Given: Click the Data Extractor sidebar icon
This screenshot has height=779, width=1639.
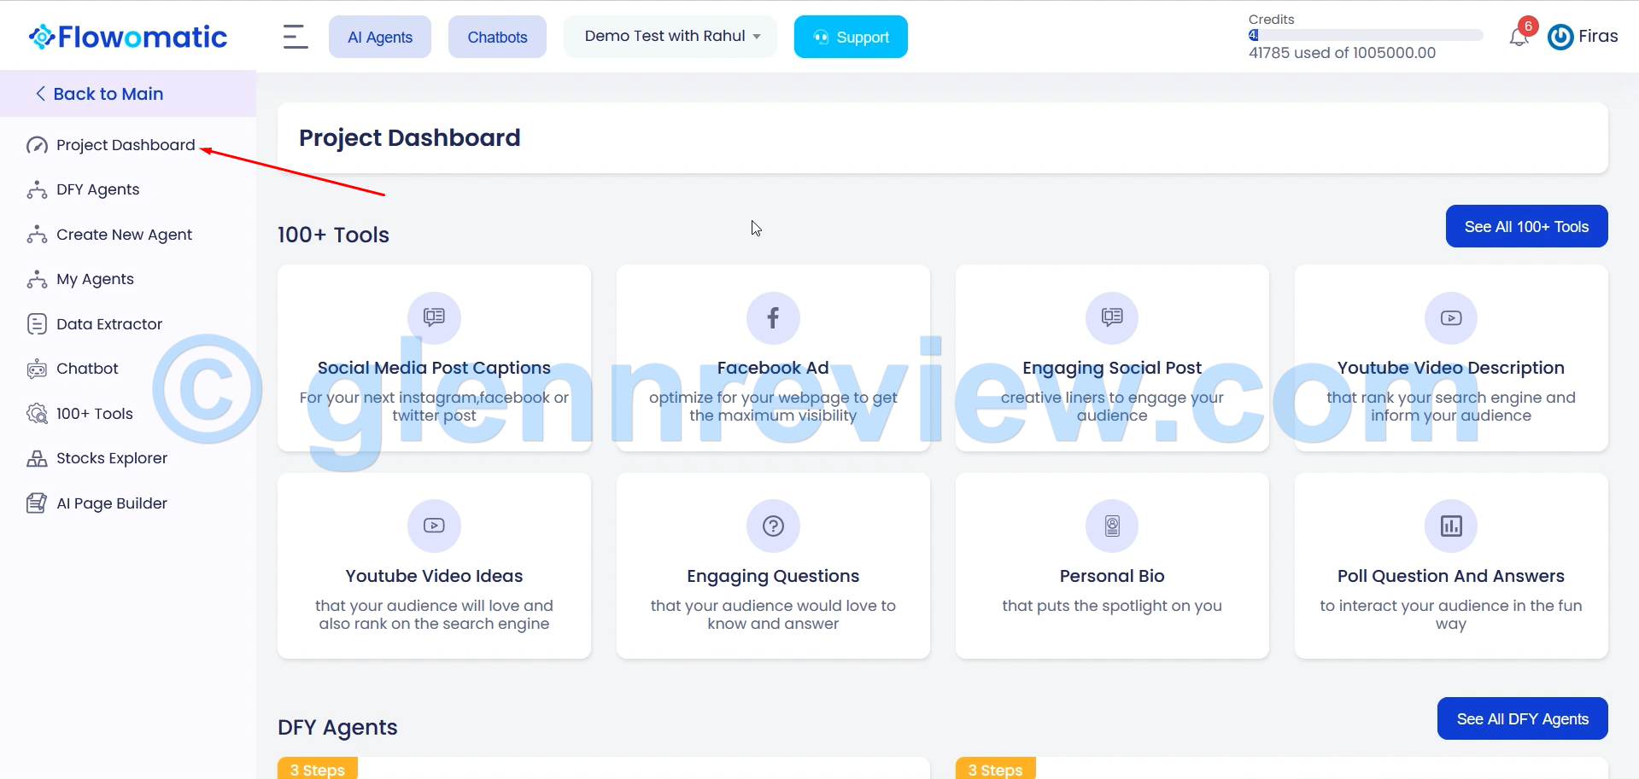Looking at the screenshot, I should tap(37, 324).
